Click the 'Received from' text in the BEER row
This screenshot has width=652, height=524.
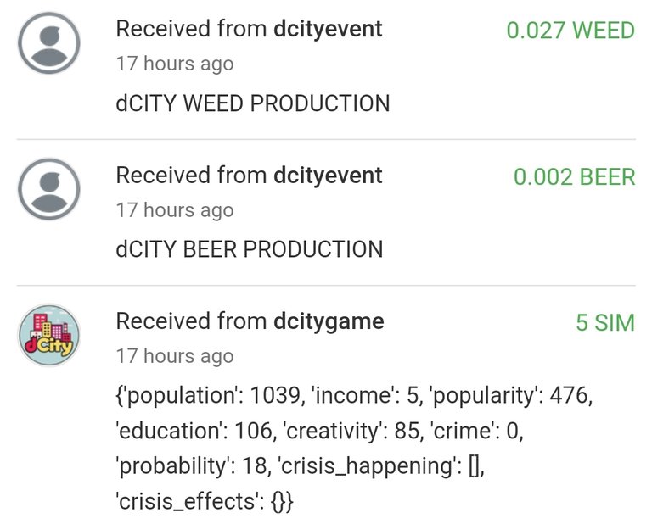coord(191,176)
